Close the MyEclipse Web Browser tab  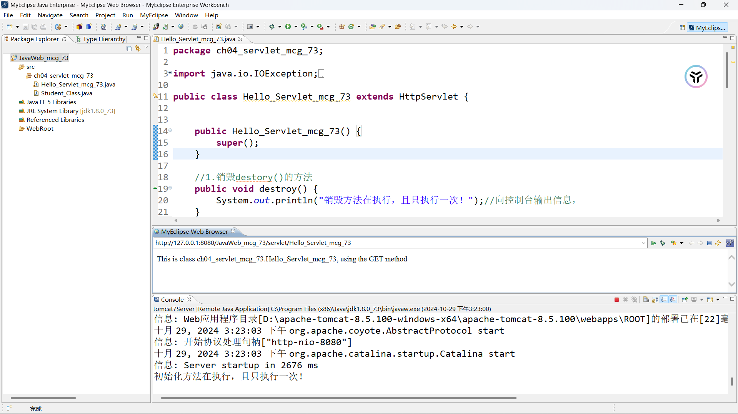click(x=233, y=231)
